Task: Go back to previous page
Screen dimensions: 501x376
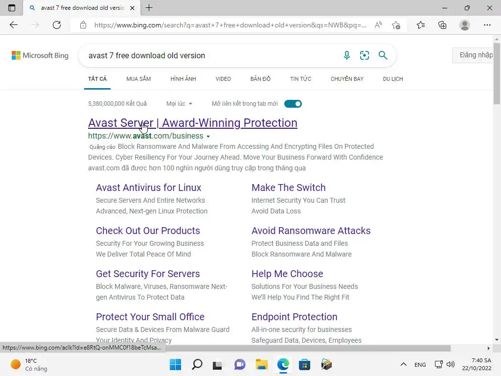Action: click(x=13, y=25)
